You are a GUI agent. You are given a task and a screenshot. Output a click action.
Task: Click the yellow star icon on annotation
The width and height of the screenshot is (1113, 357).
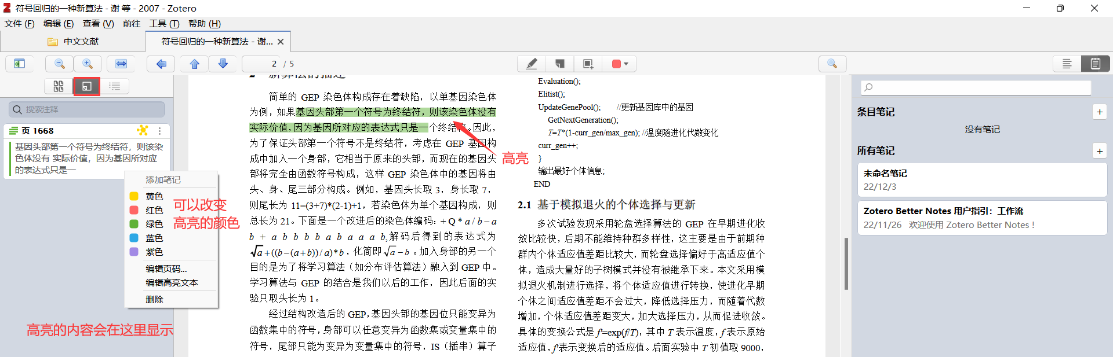[x=143, y=131]
